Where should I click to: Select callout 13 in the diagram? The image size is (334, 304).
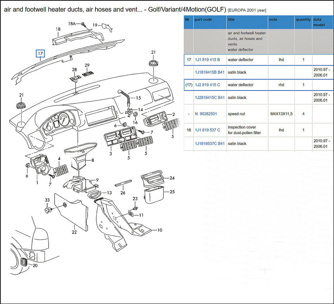(x=109, y=193)
